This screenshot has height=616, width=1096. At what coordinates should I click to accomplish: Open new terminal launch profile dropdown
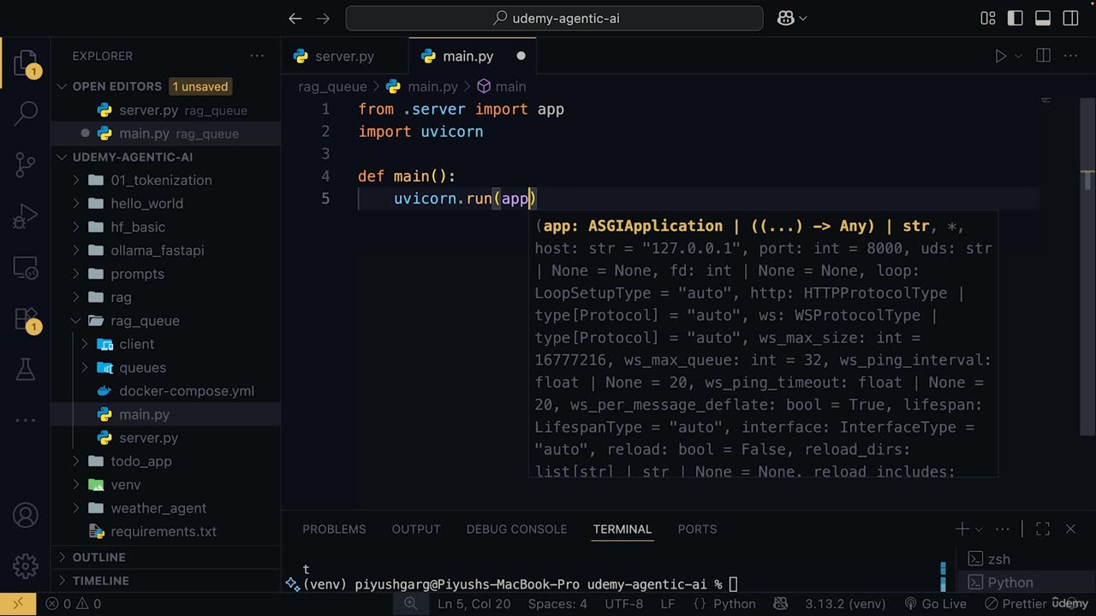point(980,530)
